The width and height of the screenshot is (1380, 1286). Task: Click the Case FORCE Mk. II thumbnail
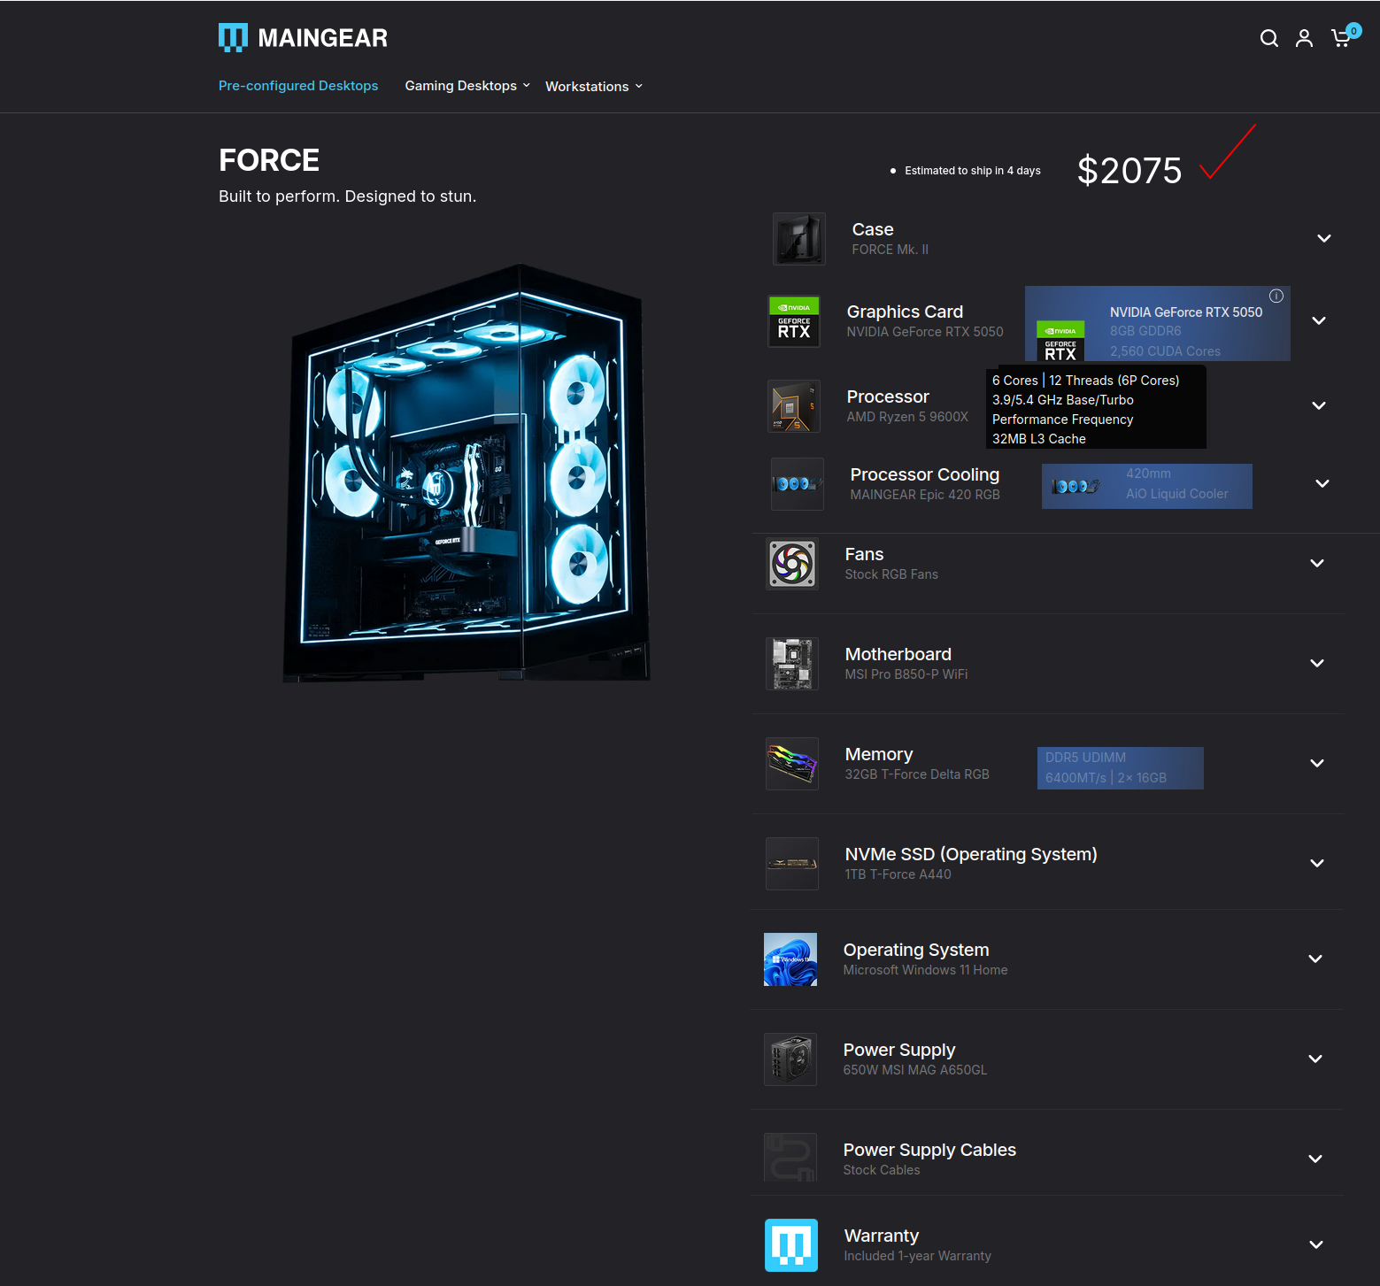tap(799, 239)
